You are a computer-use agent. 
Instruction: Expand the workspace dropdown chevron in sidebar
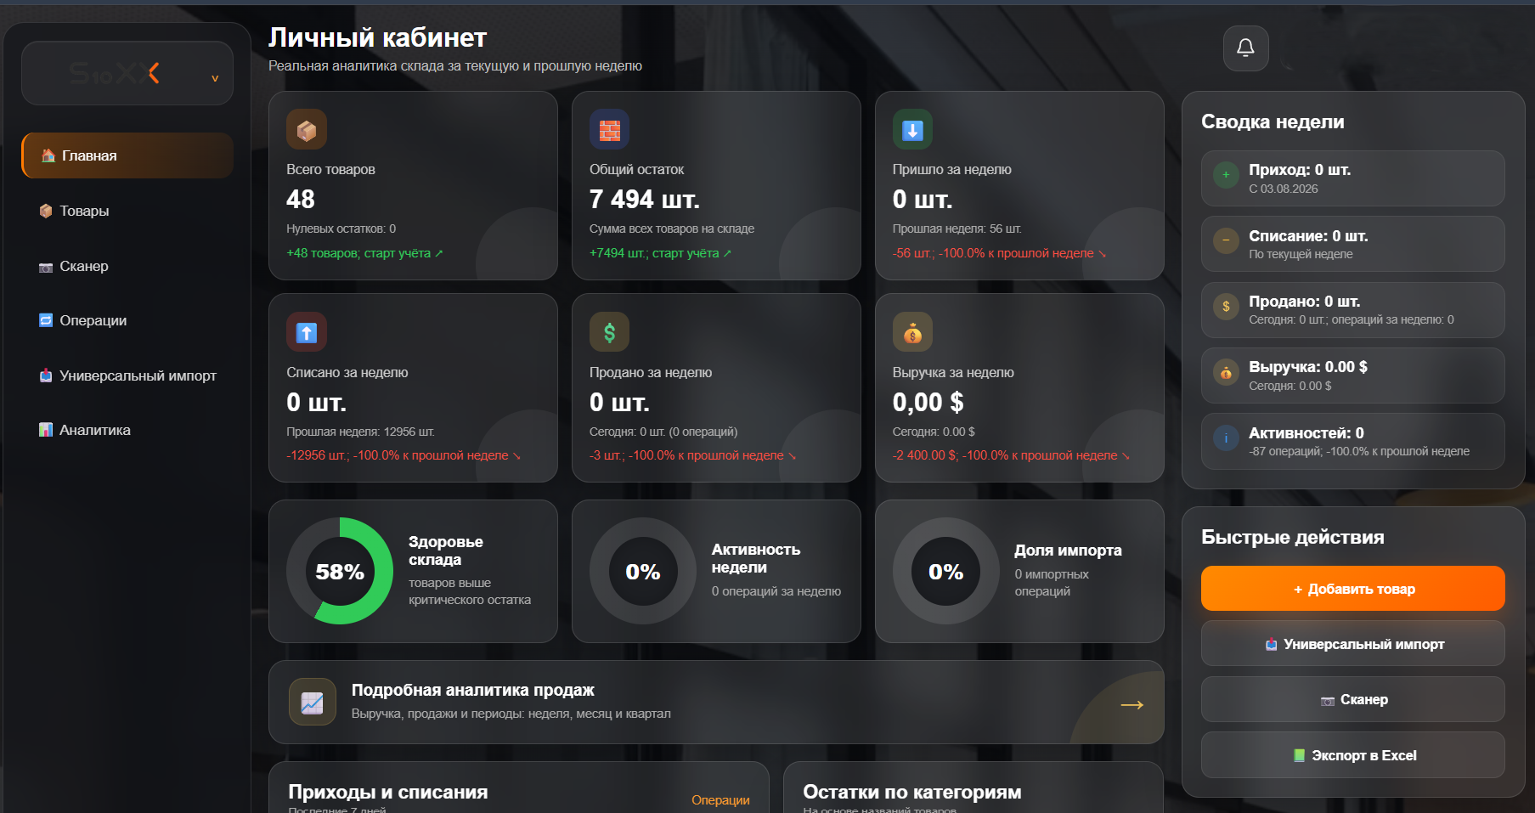coord(215,78)
